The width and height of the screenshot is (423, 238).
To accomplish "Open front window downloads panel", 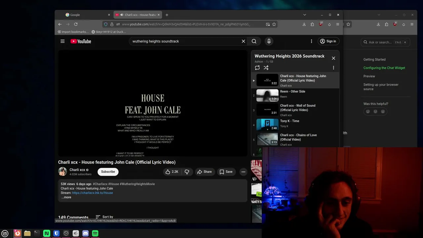I will (x=304, y=24).
